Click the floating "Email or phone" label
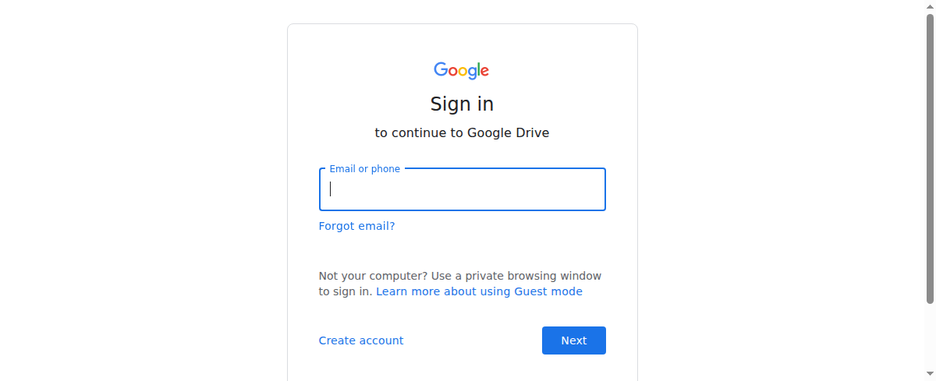Screen dimensions: 936x381 pos(364,169)
